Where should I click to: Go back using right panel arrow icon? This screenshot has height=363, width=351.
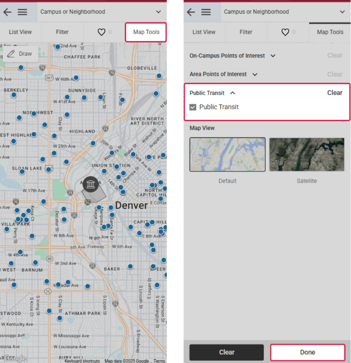tap(191, 12)
